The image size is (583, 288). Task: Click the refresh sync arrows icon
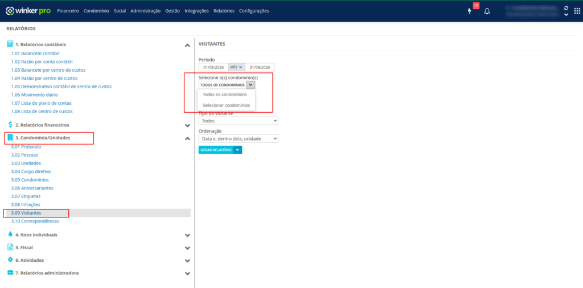pos(566,8)
